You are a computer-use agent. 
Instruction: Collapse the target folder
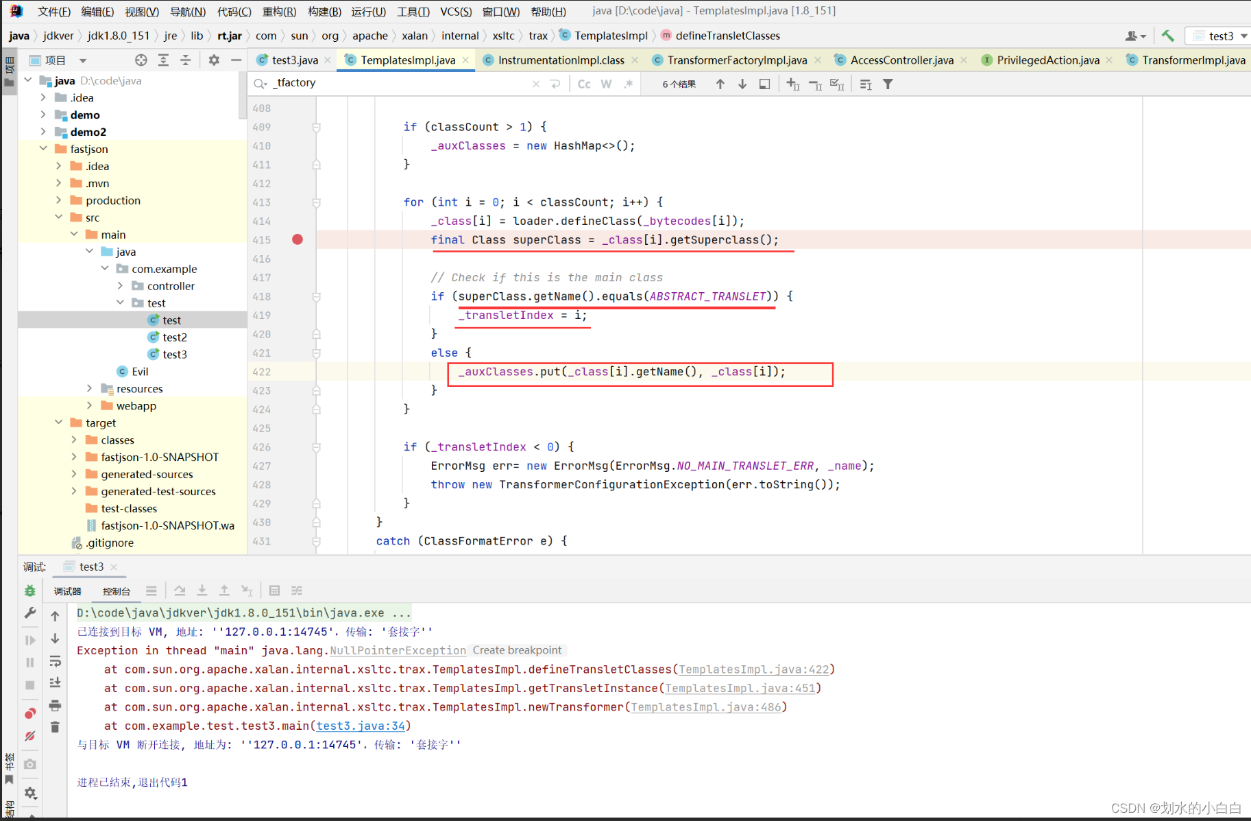pyautogui.click(x=59, y=423)
